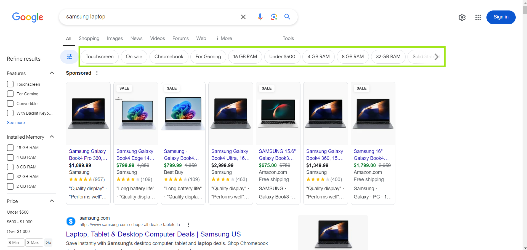Tick the Convertible checkbox
The height and width of the screenshot is (250, 527).
pos(10,103)
